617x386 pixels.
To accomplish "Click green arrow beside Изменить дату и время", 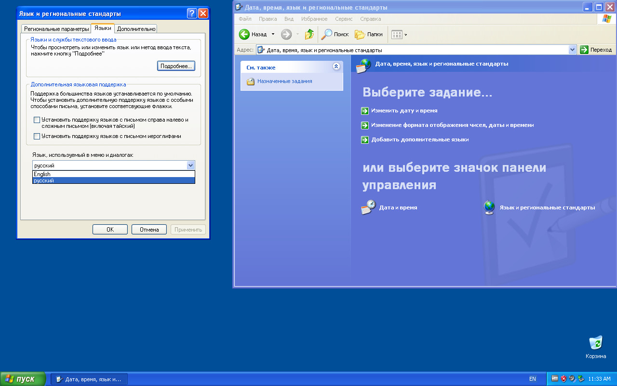I will click(365, 111).
